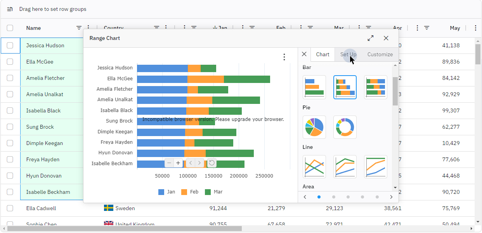Select the stacked line chart type
Screen dimensions: 482x233
click(345, 167)
